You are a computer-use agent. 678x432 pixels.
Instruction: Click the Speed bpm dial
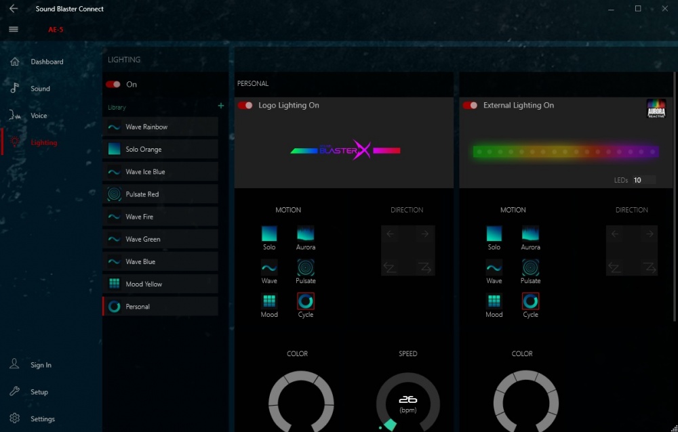pos(407,403)
